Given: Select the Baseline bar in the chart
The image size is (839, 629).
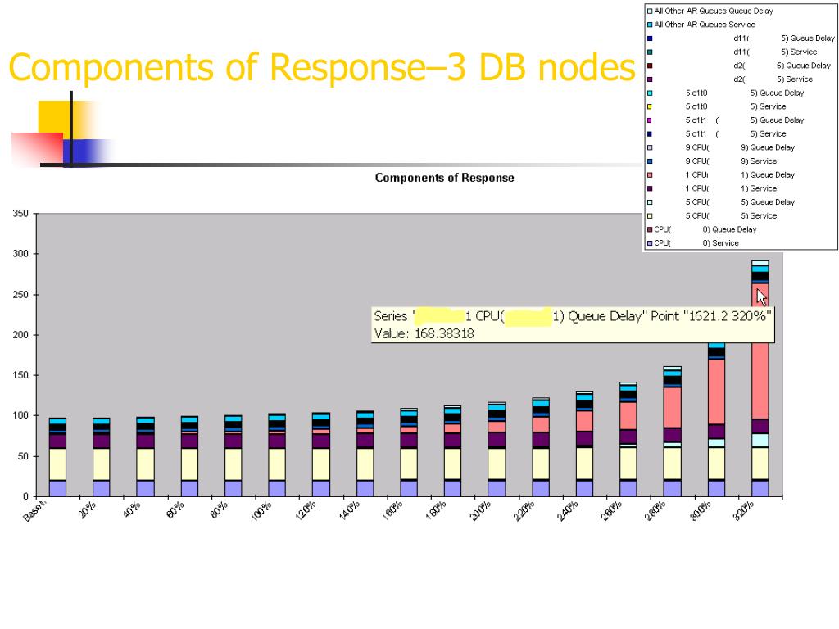Looking at the screenshot, I should tap(57, 459).
